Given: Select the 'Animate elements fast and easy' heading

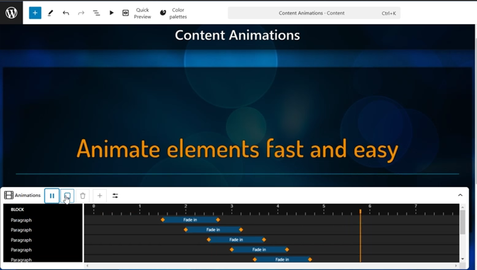Looking at the screenshot, I should pos(238,149).
